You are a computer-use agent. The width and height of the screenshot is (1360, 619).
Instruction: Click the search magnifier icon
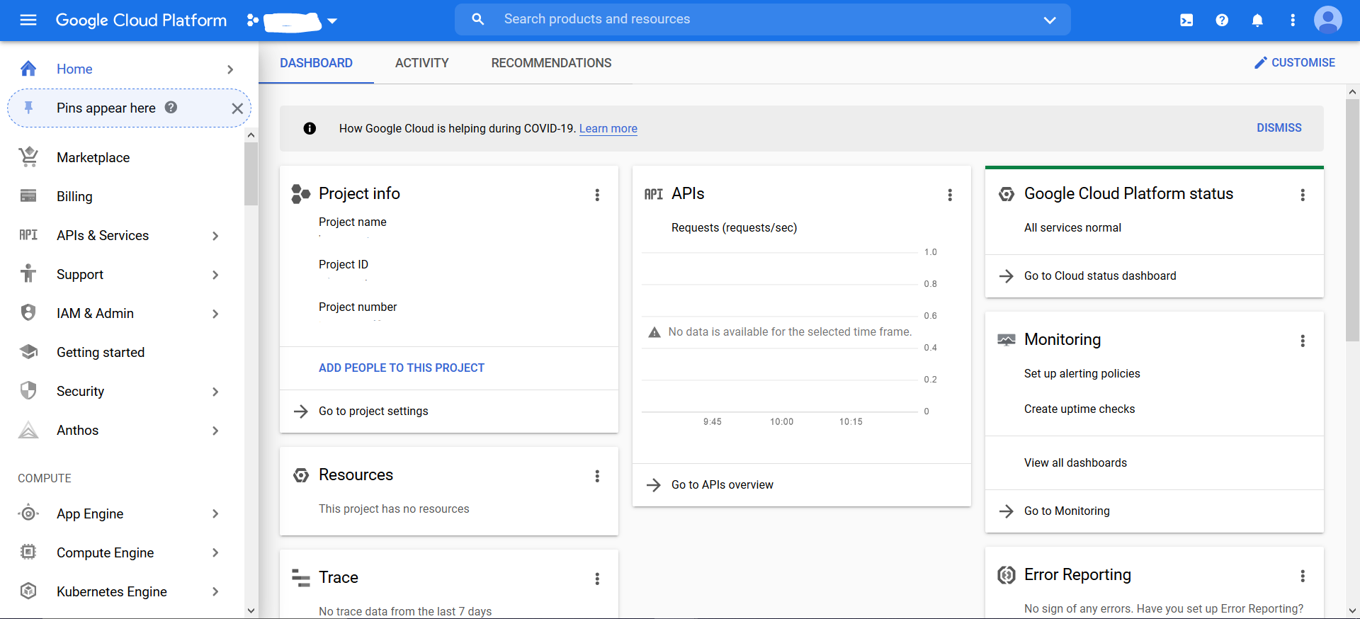pos(478,19)
